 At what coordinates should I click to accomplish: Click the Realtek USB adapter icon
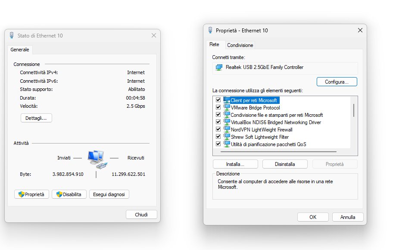coord(219,67)
